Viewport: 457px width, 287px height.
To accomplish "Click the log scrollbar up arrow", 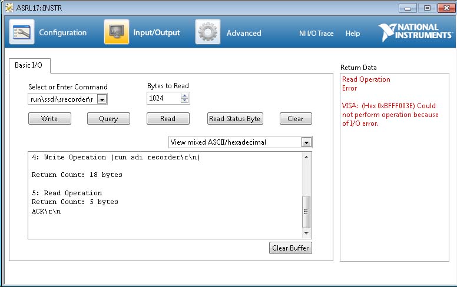I will tap(306, 157).
